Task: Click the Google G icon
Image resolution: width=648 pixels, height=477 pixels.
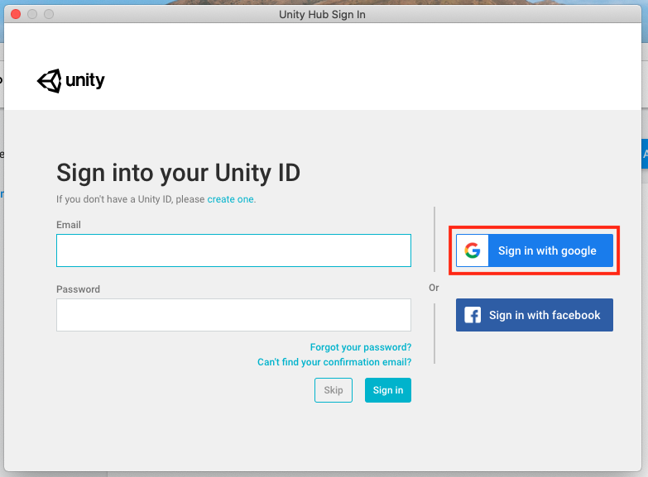Action: pos(473,250)
